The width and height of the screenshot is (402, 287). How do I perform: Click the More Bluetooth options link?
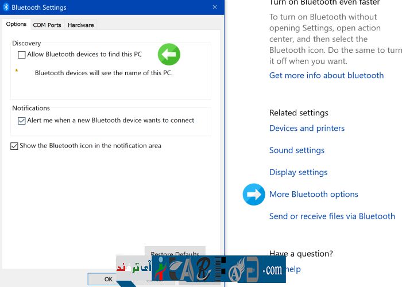tap(314, 194)
